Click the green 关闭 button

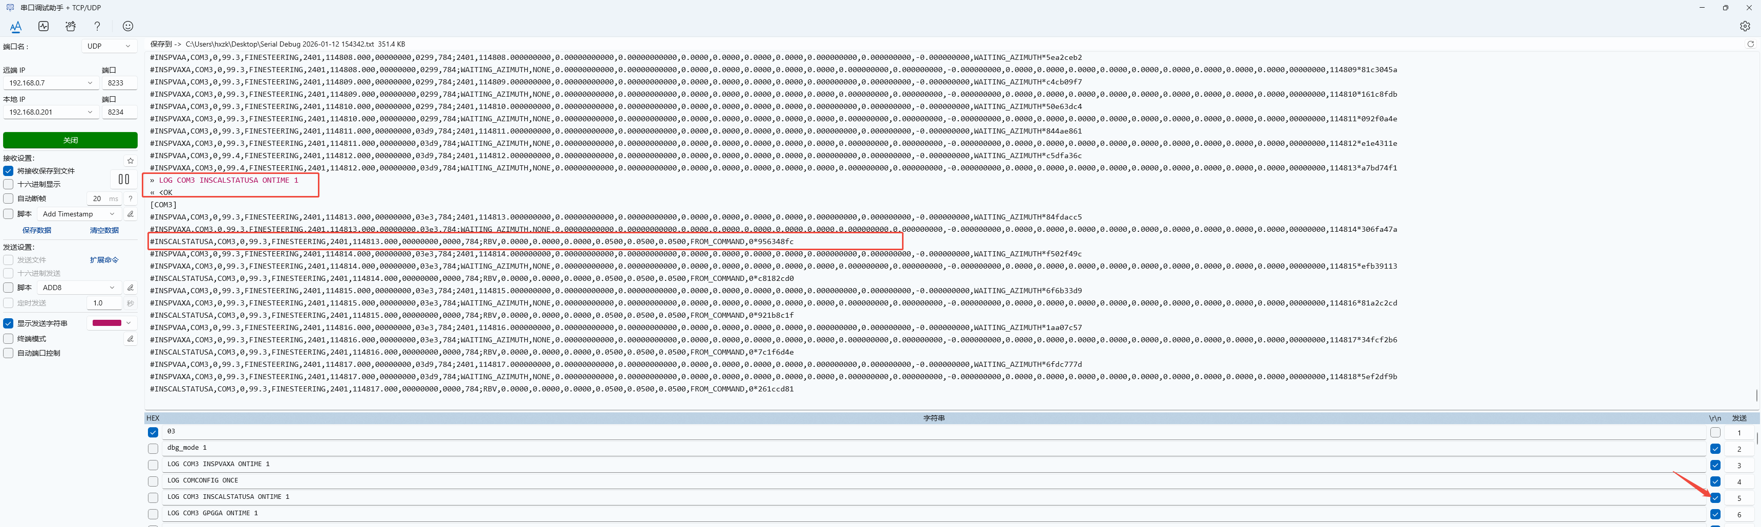coord(71,140)
